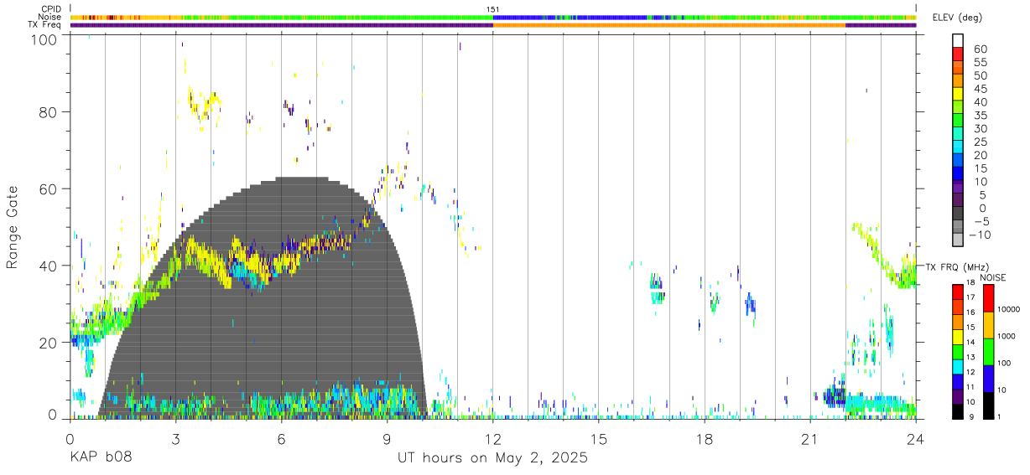1030x475 pixels.
Task: Click the red segment of the ELEV color bar
Action: click(957, 55)
